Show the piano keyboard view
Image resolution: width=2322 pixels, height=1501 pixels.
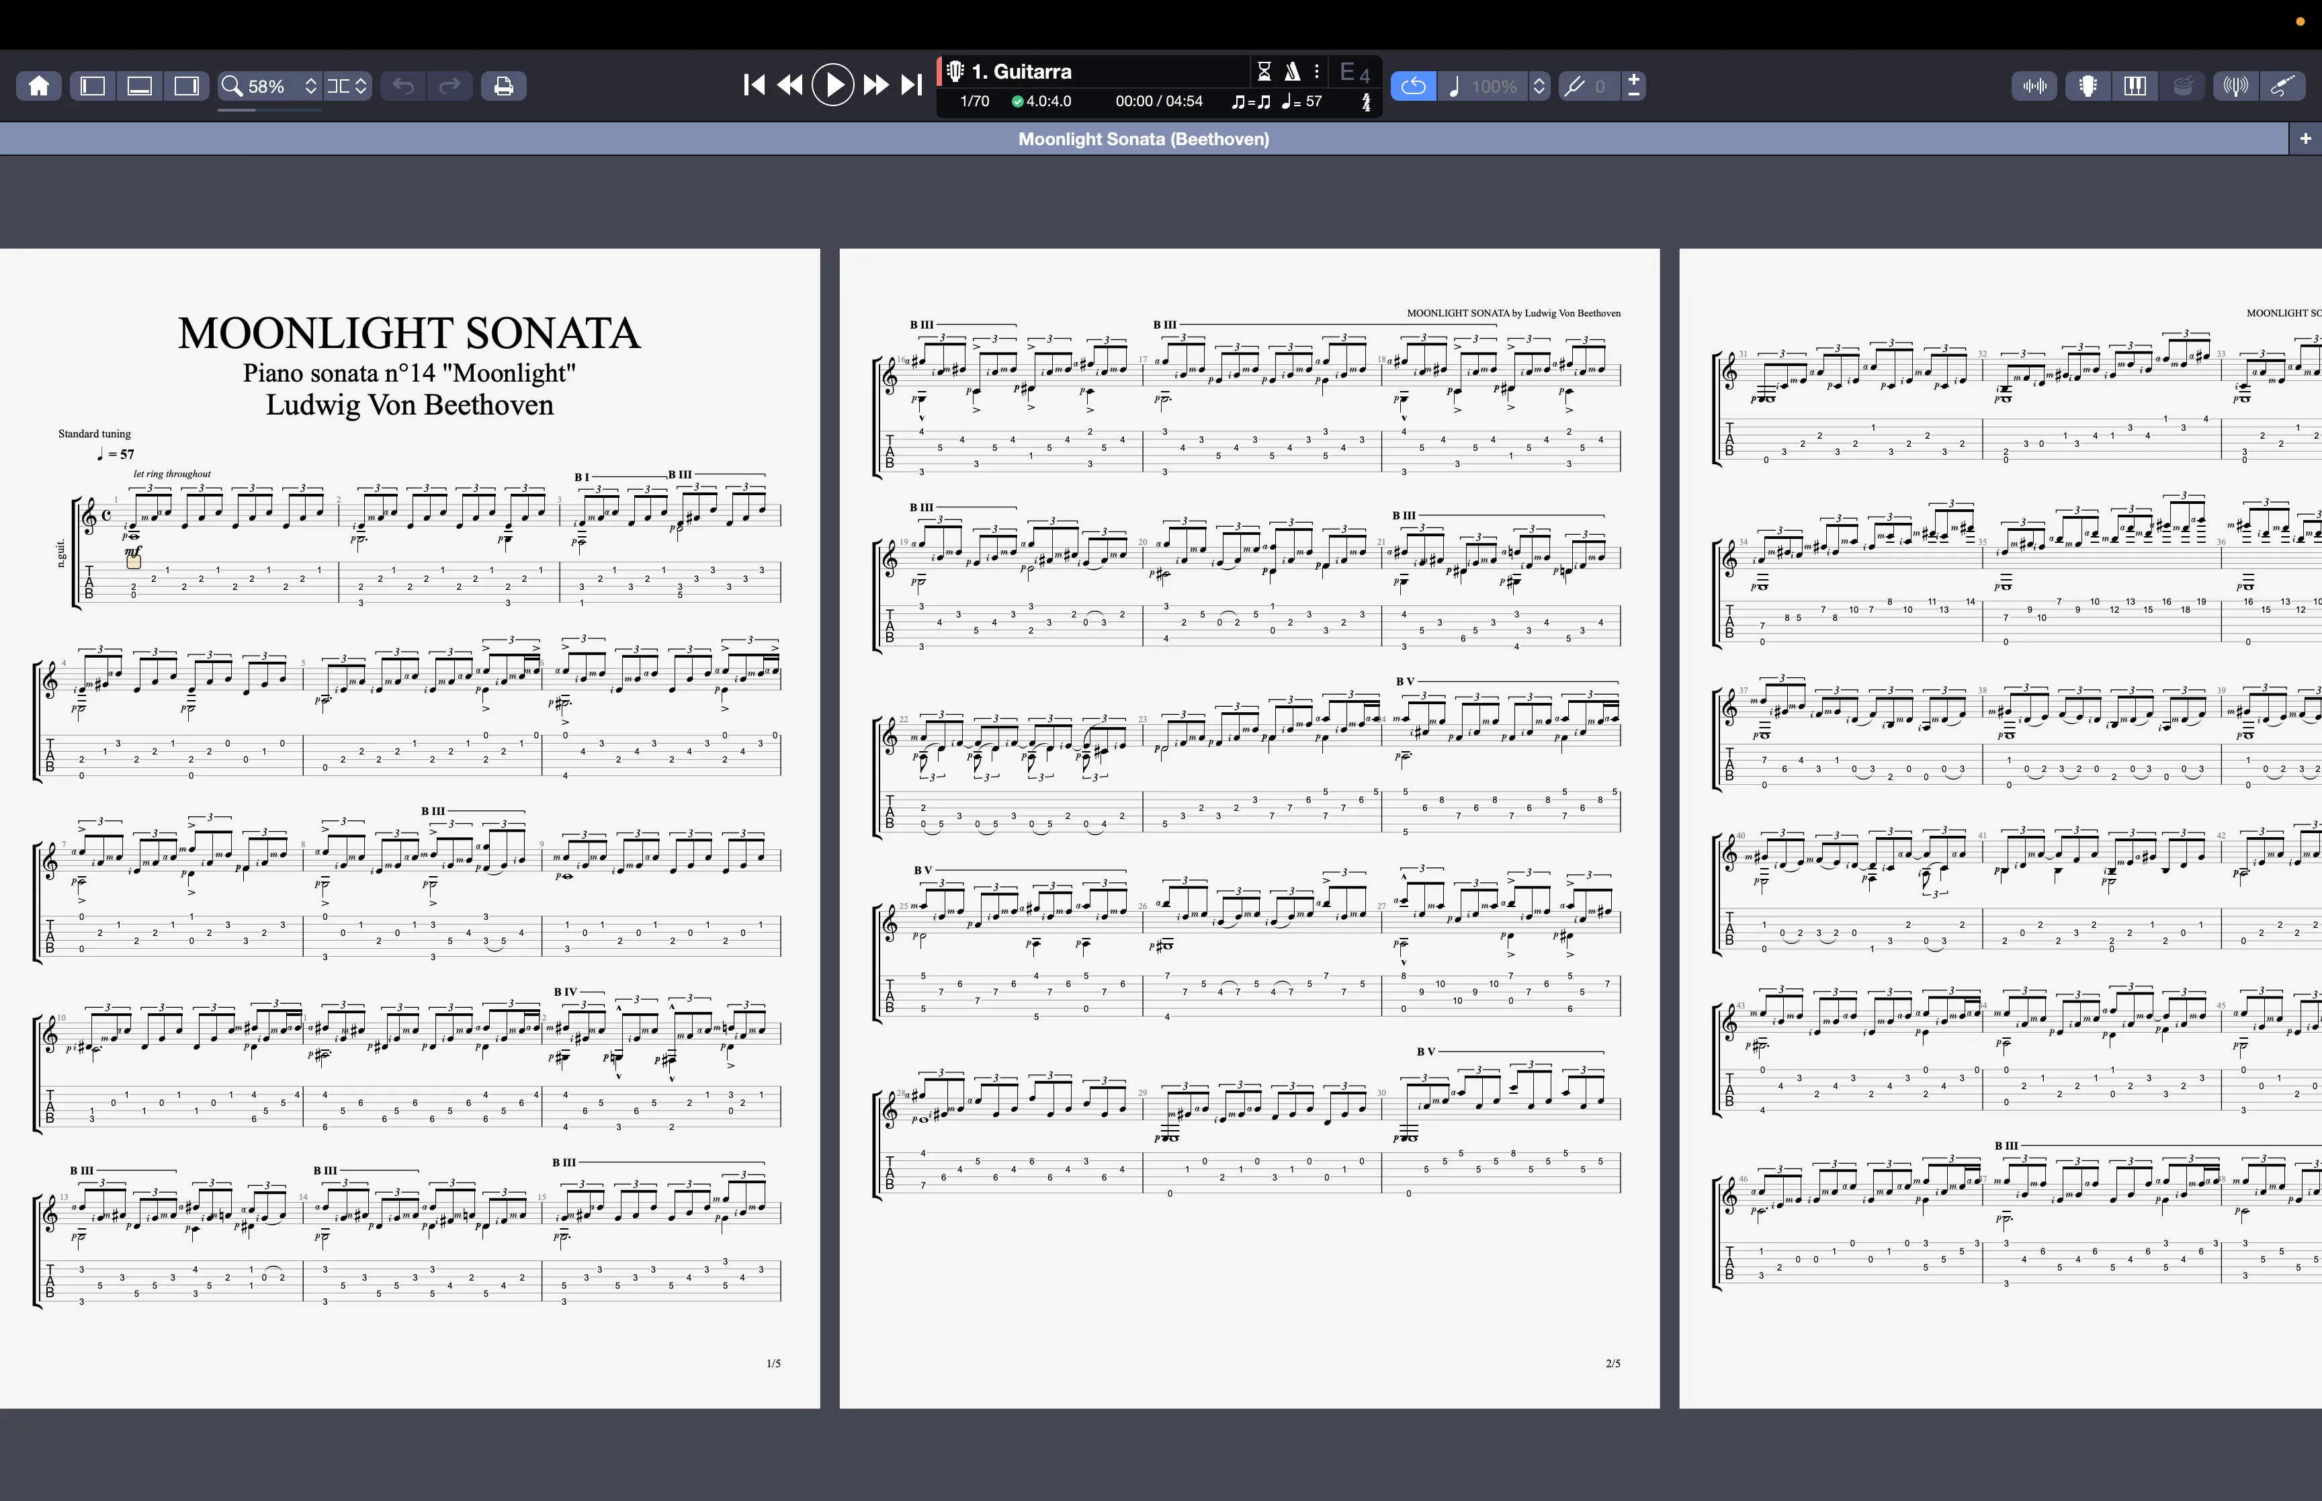[2134, 86]
